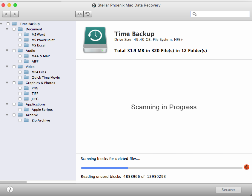Click the Zip Archive folder icon
252x196 pixels.
(x=26, y=120)
